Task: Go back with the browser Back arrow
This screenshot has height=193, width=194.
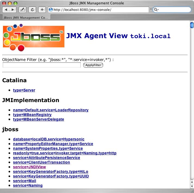Action: pyautogui.click(x=6, y=10)
